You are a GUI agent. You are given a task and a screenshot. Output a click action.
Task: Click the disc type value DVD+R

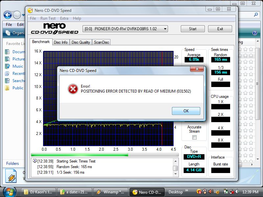point(194,157)
